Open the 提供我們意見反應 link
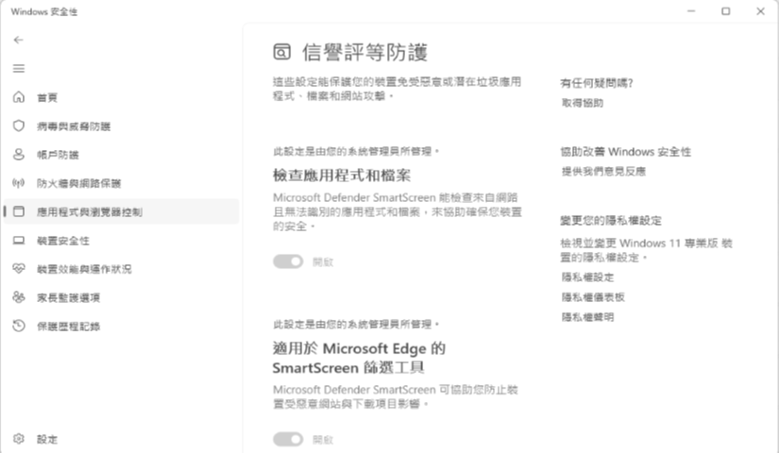Image resolution: width=779 pixels, height=453 pixels. click(603, 172)
